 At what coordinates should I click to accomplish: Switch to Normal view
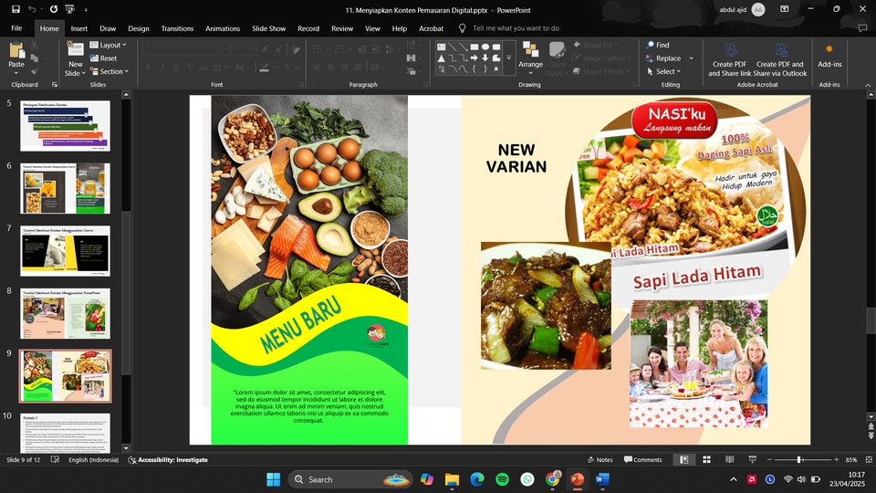tap(683, 459)
